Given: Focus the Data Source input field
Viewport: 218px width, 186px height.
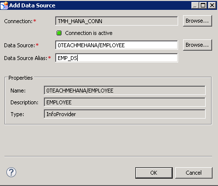Looking at the screenshot, I should tap(117, 45).
